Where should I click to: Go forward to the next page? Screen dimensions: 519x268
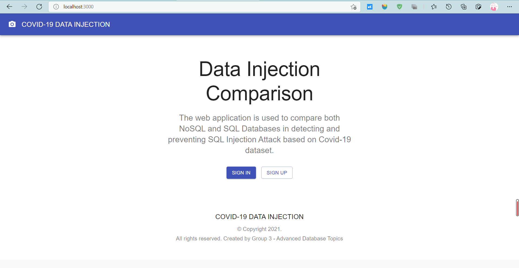click(24, 6)
